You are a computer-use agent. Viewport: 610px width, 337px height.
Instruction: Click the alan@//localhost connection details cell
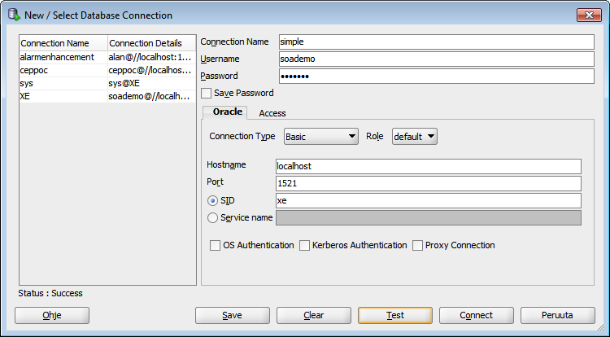[x=152, y=57]
